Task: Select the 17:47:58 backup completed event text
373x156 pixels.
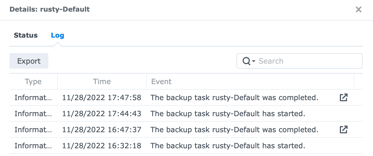Action: pyautogui.click(x=235, y=98)
